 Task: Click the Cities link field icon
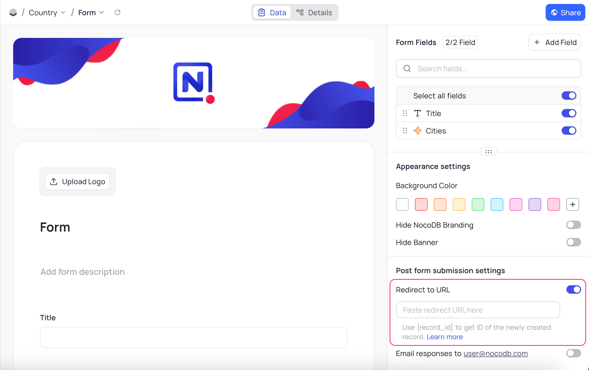[417, 131]
